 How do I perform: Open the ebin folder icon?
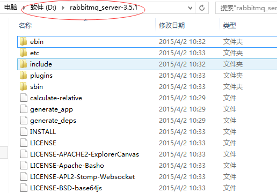(x=24, y=41)
